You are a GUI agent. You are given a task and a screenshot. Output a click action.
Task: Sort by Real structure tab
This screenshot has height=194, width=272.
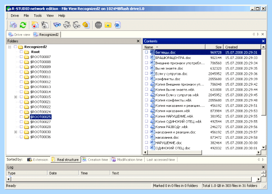coord(66,159)
